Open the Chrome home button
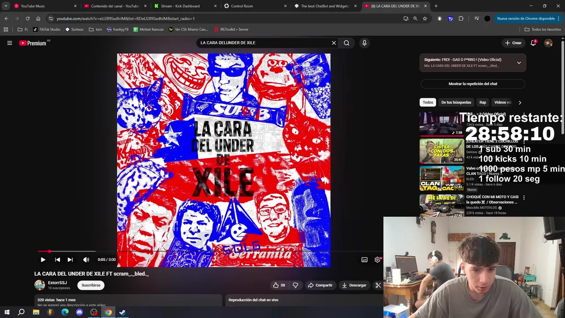Image resolution: width=565 pixels, height=318 pixels. pos(38,19)
